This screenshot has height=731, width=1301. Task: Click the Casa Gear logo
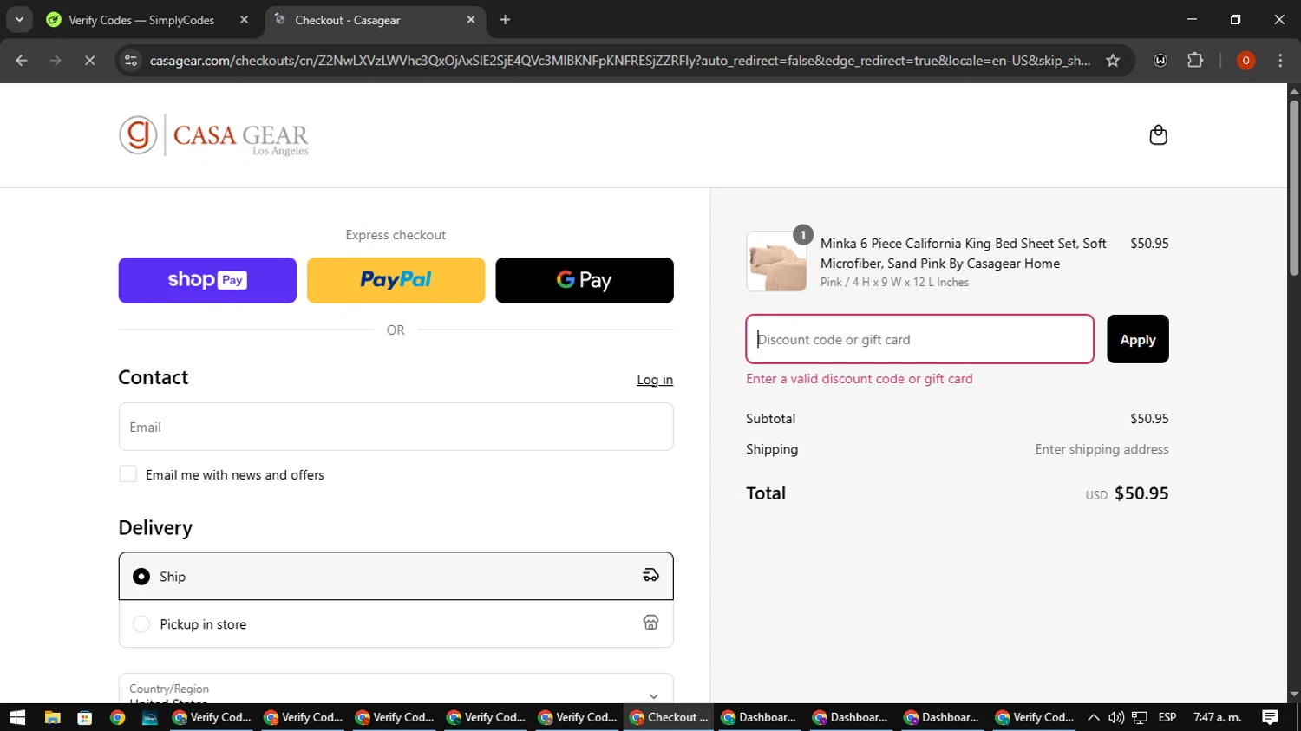(213, 135)
